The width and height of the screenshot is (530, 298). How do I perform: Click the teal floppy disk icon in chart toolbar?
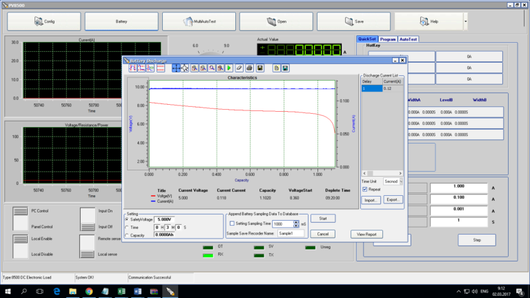click(285, 68)
